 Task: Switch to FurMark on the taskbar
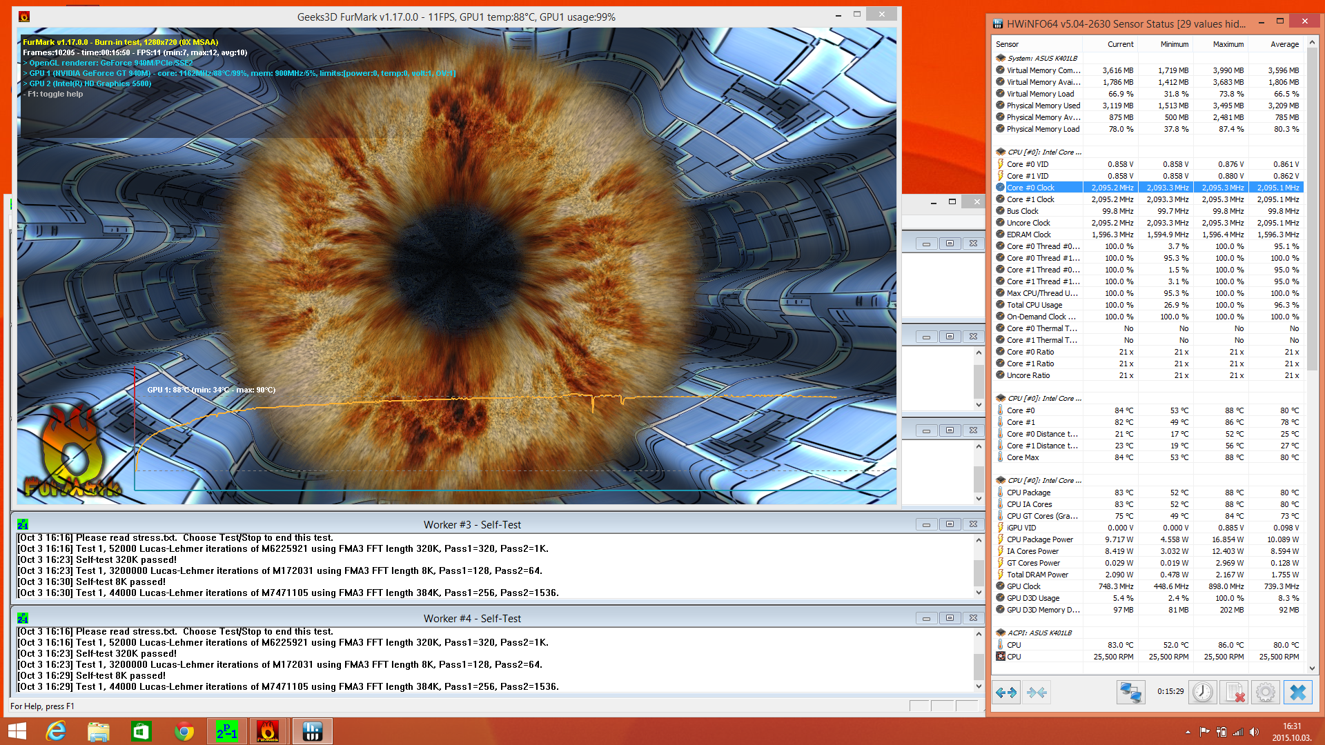(x=268, y=731)
